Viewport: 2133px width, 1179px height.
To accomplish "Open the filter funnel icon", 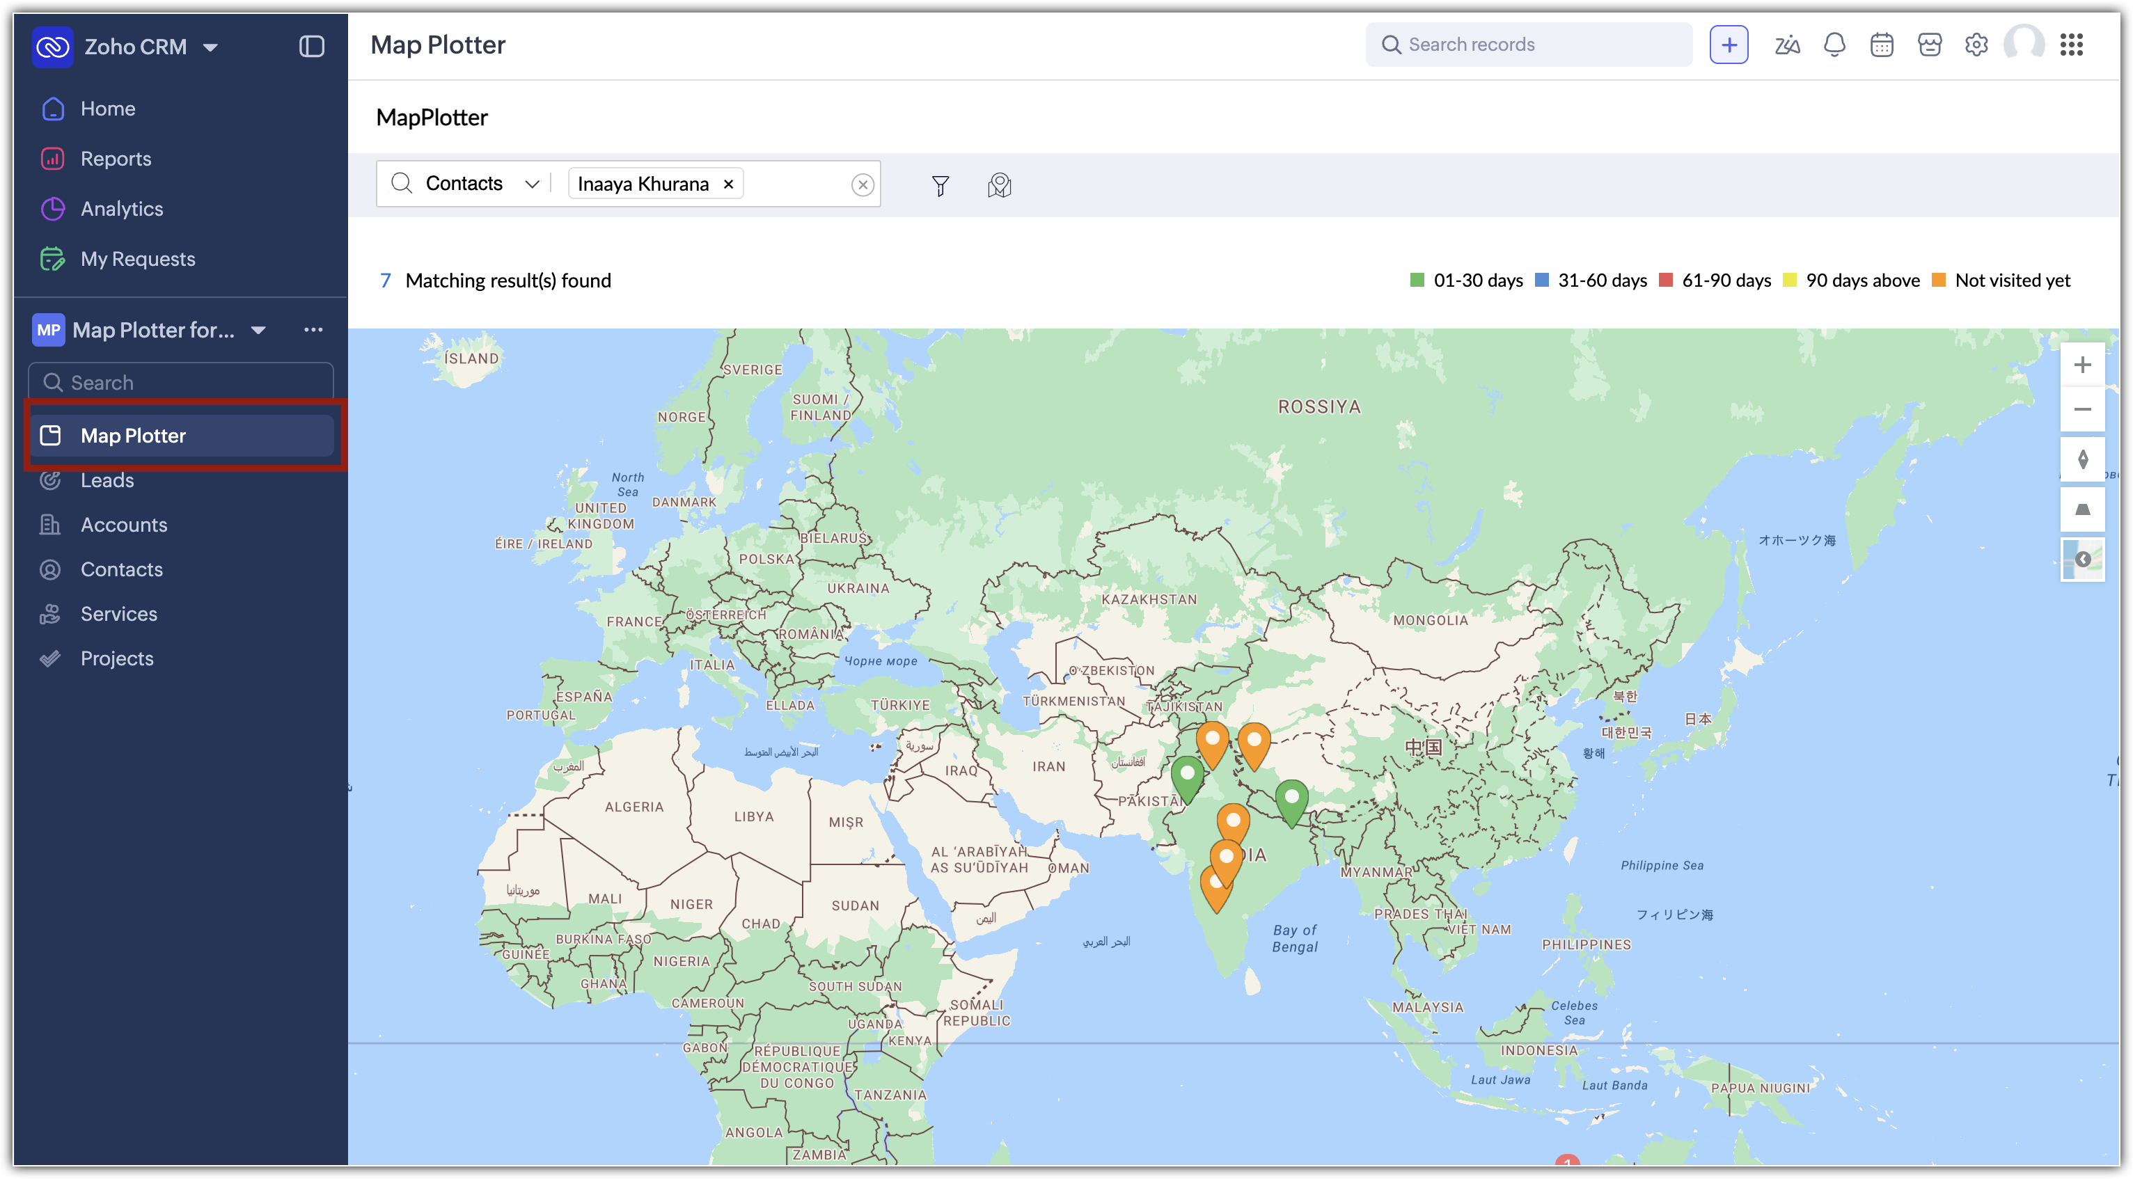I will coord(940,185).
